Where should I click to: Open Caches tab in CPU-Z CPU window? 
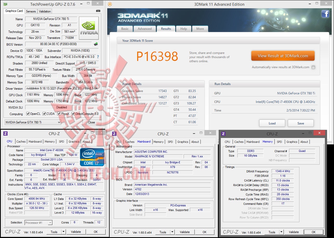coord(21,142)
